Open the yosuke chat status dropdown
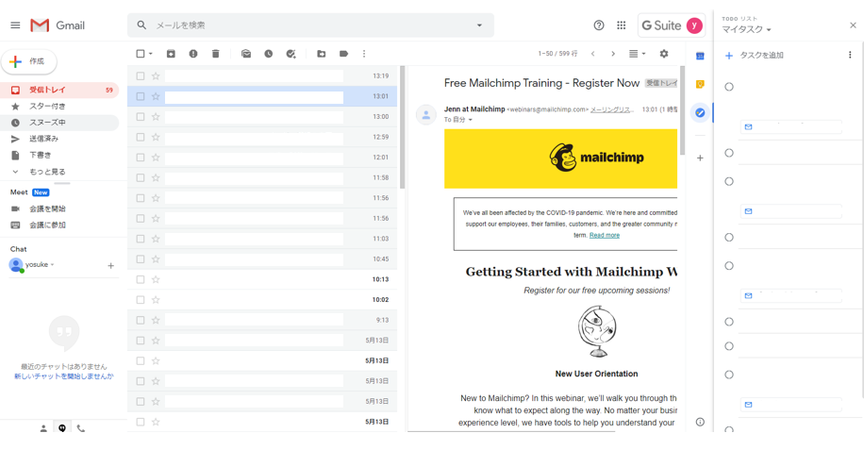The height and width of the screenshot is (450, 864). pyautogui.click(x=52, y=265)
